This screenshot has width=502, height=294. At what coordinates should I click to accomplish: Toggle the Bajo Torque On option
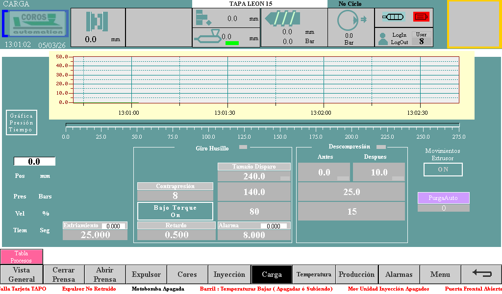tap(175, 211)
